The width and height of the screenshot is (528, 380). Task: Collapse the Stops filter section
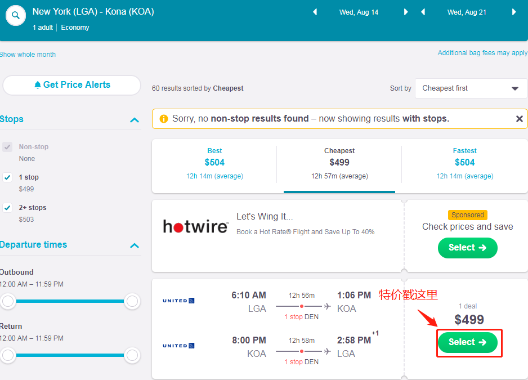pos(135,120)
